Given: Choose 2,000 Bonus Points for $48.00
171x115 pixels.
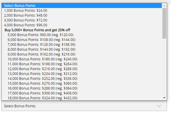Looking at the screenshot, I should click(26, 15).
